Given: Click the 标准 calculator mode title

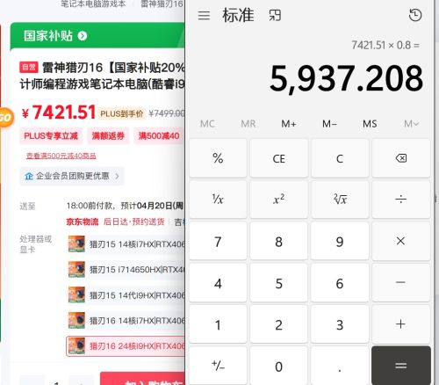Looking at the screenshot, I should click(238, 15).
